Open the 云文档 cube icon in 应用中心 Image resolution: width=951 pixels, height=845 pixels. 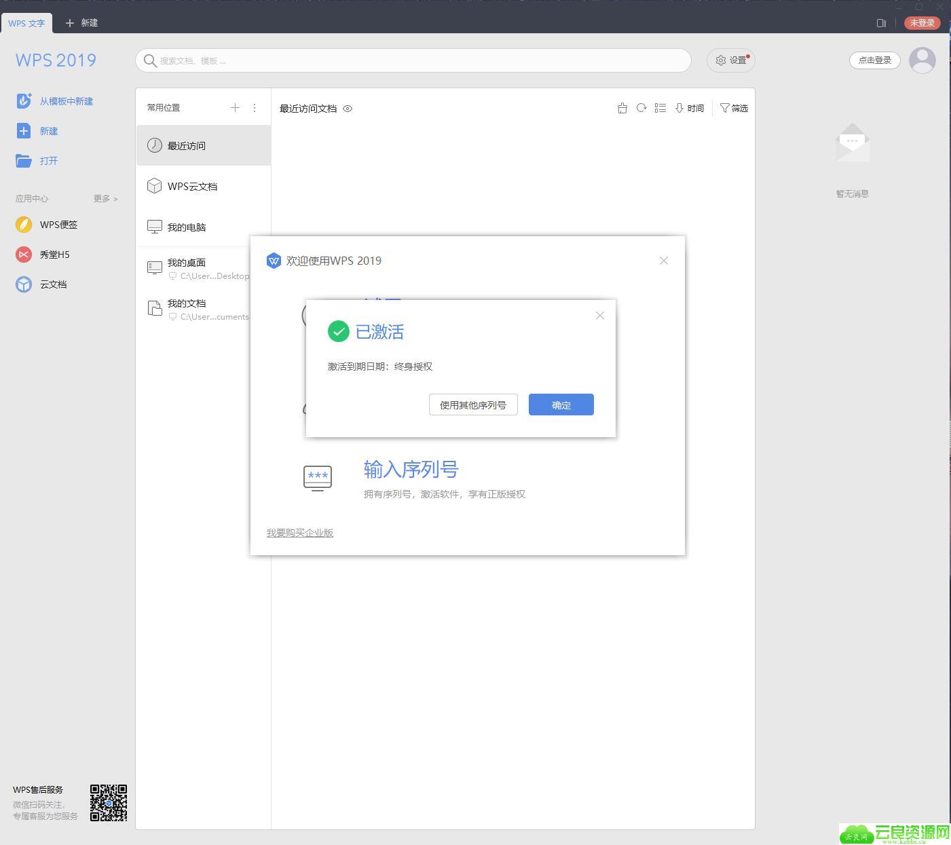[x=24, y=284]
